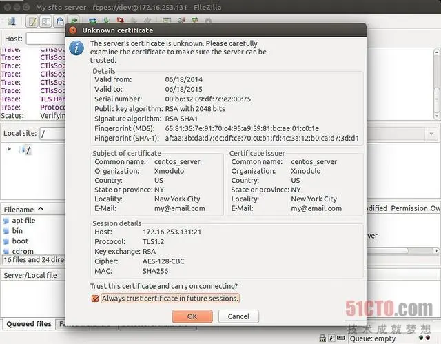Image resolution: width=441 pixels, height=344 pixels.
Task: Toggle local directory tree icon
Action: 45,21
